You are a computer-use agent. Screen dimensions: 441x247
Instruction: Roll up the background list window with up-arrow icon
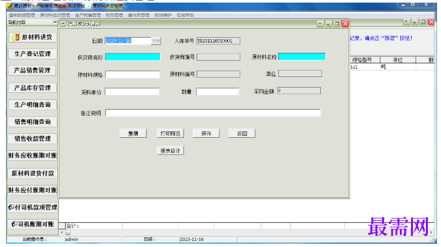coord(406,22)
